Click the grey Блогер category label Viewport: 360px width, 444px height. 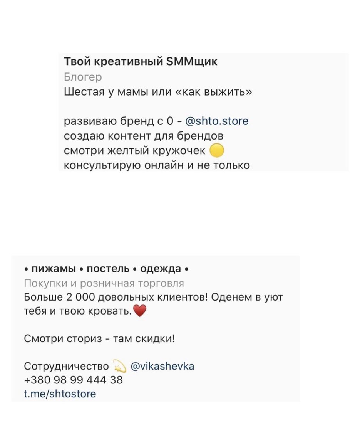tap(83, 77)
